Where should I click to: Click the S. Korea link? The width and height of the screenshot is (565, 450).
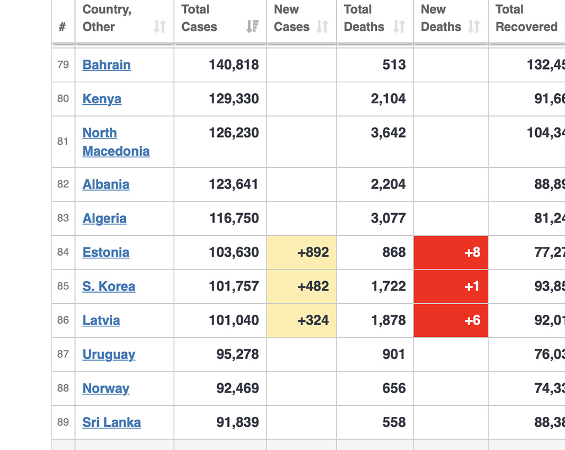coord(109,287)
